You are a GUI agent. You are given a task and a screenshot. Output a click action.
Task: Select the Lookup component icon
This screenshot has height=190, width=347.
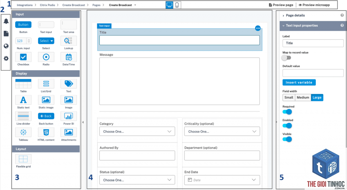(68, 41)
